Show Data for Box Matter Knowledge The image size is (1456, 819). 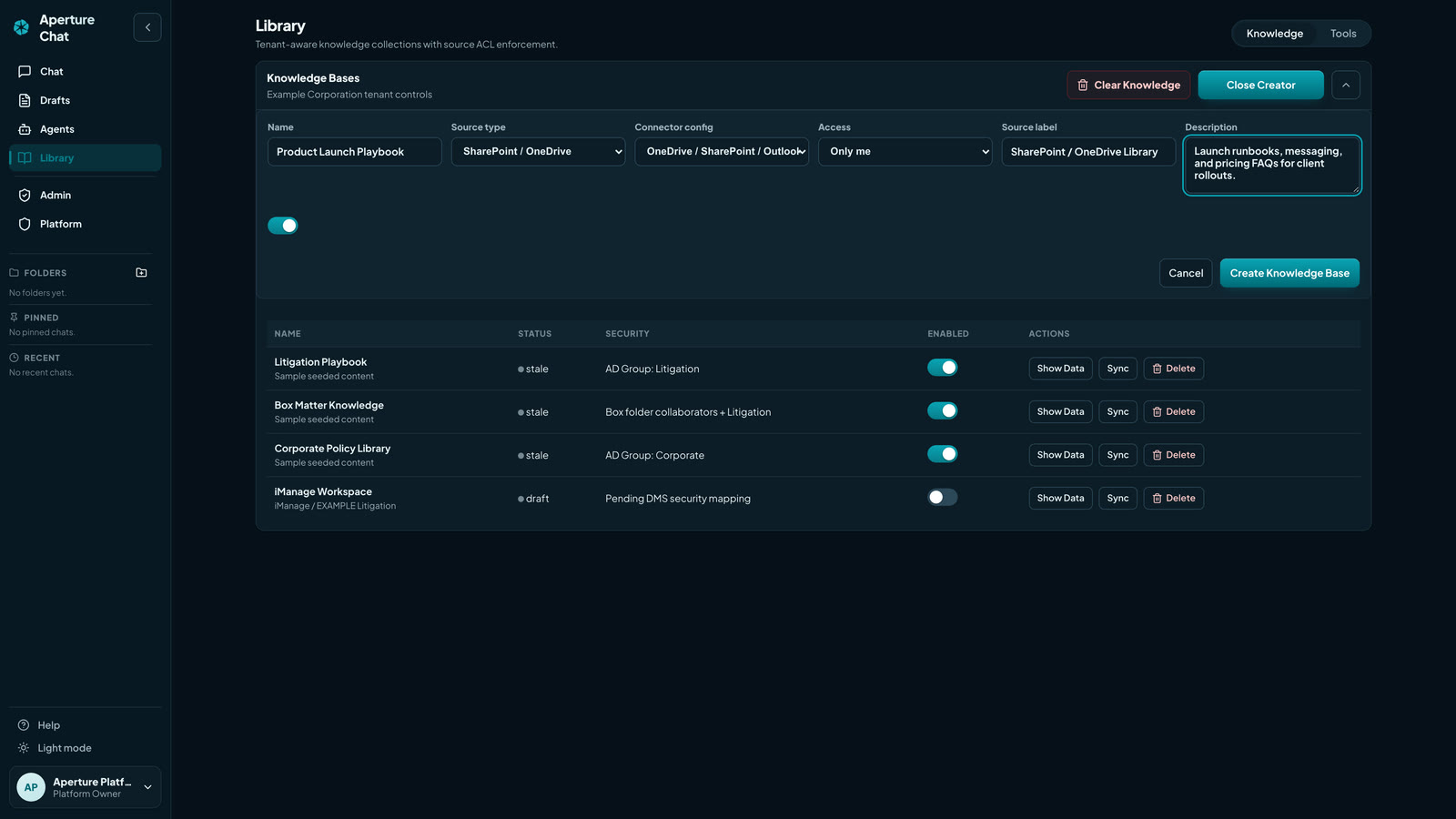(1060, 412)
